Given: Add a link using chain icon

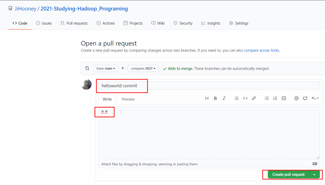Looking at the screenshot, I should click(254, 98).
